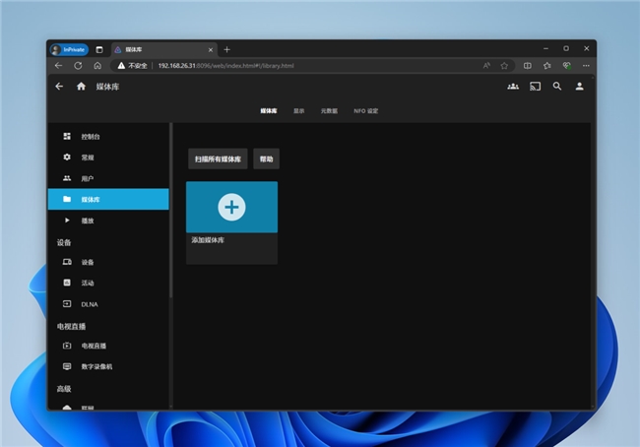
Task: Open SyncPlay group icon in header
Action: click(x=513, y=86)
